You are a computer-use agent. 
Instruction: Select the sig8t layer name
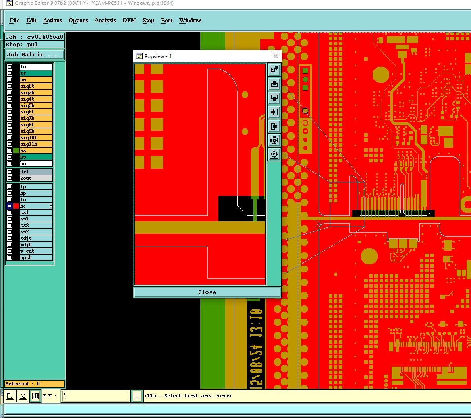click(36, 125)
